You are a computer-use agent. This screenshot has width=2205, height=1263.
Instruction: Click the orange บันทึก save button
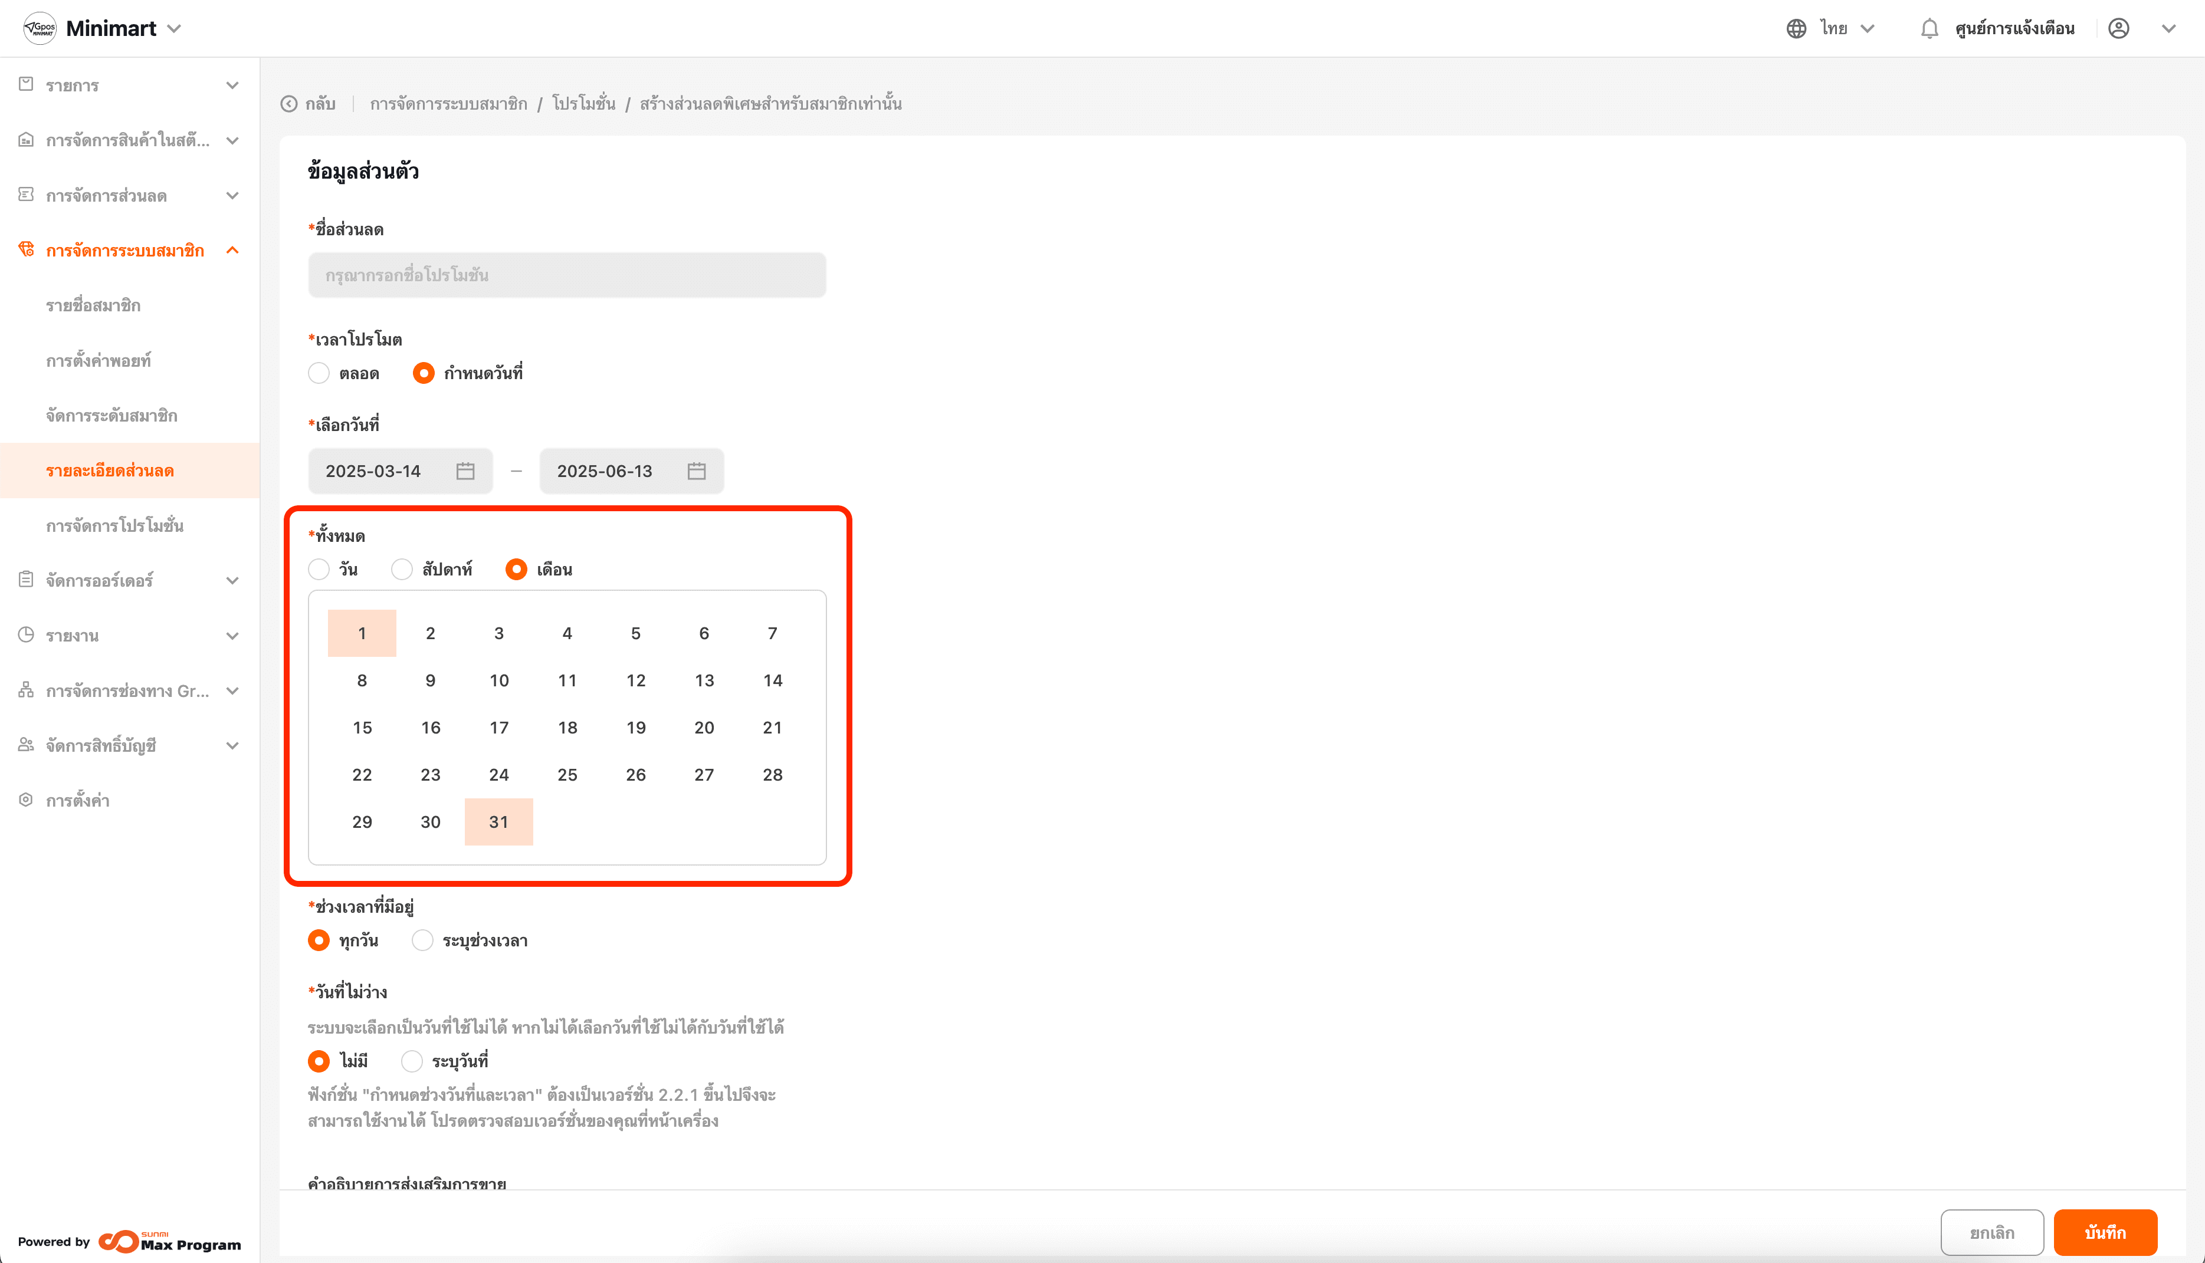click(x=2104, y=1232)
